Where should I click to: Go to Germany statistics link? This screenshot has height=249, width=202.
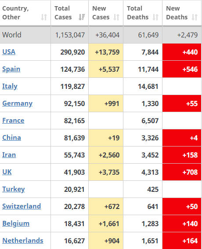18,103
